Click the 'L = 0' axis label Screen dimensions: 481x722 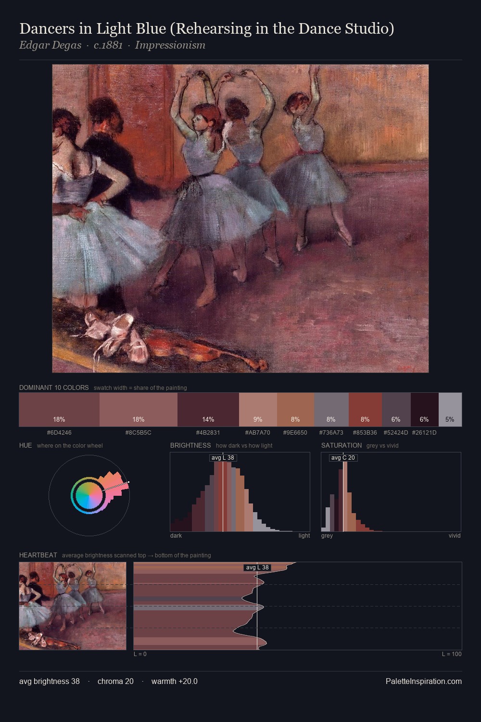(x=140, y=654)
